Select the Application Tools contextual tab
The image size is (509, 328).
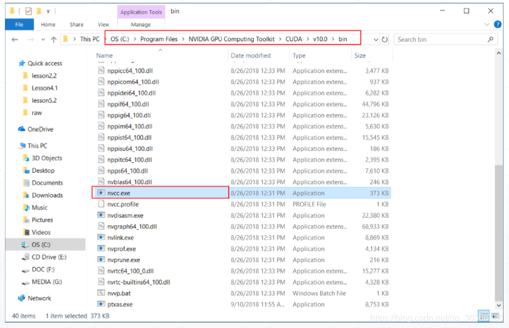coord(141,12)
